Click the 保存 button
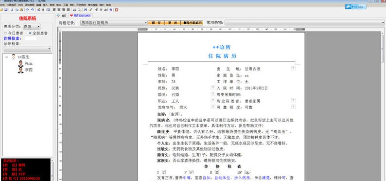This screenshot has width=386, height=181. [156, 23]
